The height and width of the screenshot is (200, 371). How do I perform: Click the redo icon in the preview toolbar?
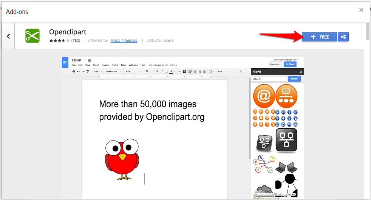[x=83, y=72]
